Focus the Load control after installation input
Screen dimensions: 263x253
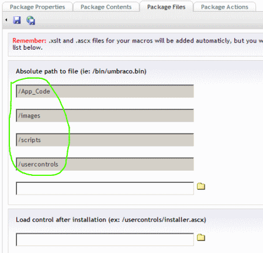pyautogui.click(x=105, y=240)
